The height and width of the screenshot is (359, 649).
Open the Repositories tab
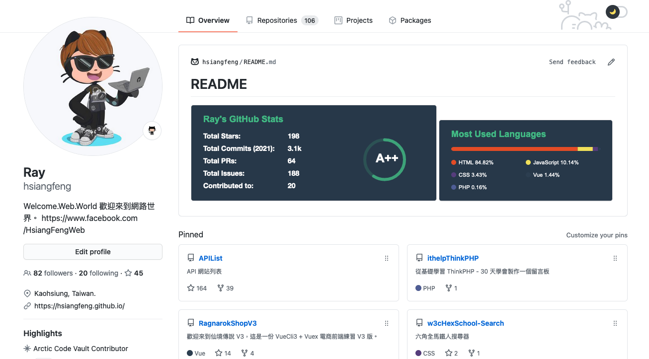(x=282, y=20)
